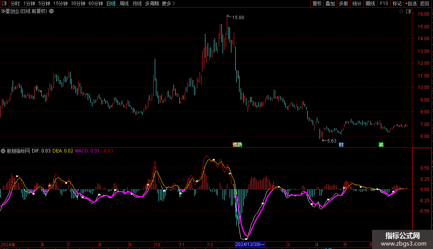
Task: Select the 1分钟 period tab
Action: pyautogui.click(x=29, y=3)
